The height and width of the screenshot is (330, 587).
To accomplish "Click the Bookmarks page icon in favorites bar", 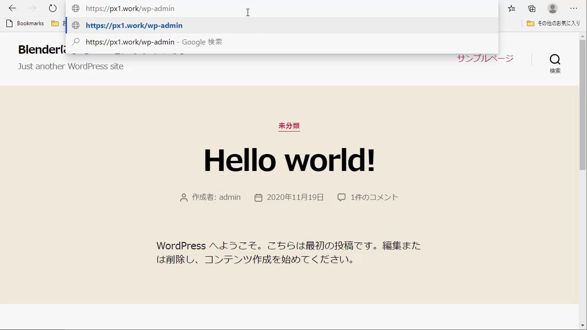I will (x=10, y=23).
